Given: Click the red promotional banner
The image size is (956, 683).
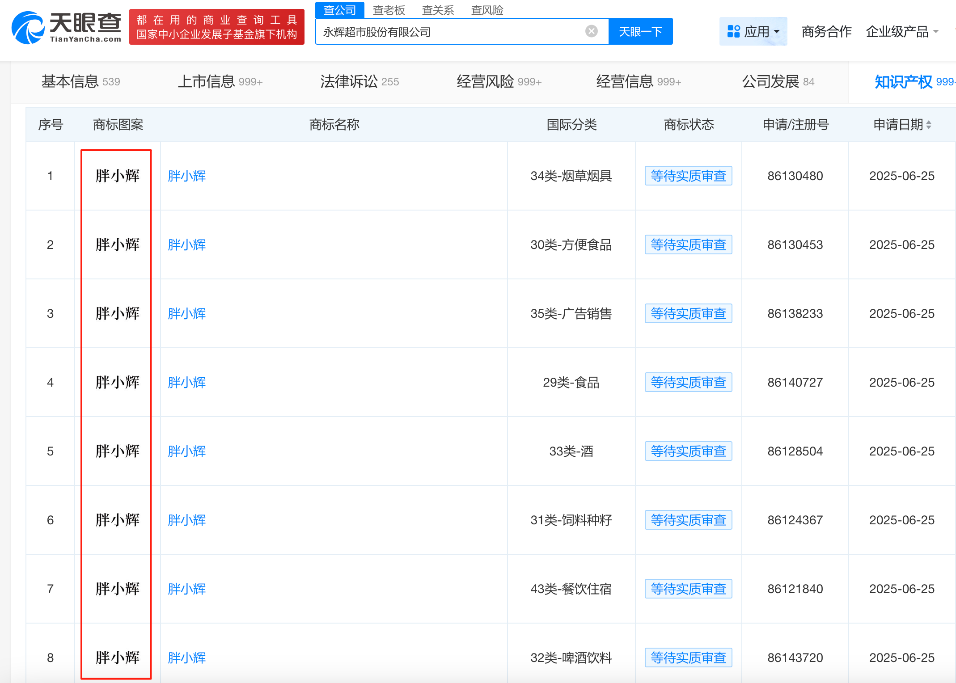Looking at the screenshot, I should pos(217,27).
